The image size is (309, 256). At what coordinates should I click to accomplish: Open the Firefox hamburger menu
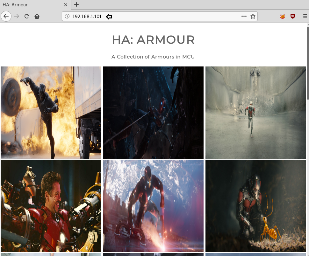click(305, 16)
